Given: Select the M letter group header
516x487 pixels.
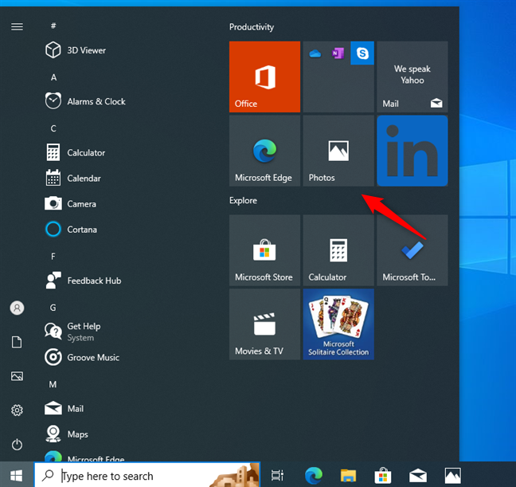Looking at the screenshot, I should coord(53,384).
